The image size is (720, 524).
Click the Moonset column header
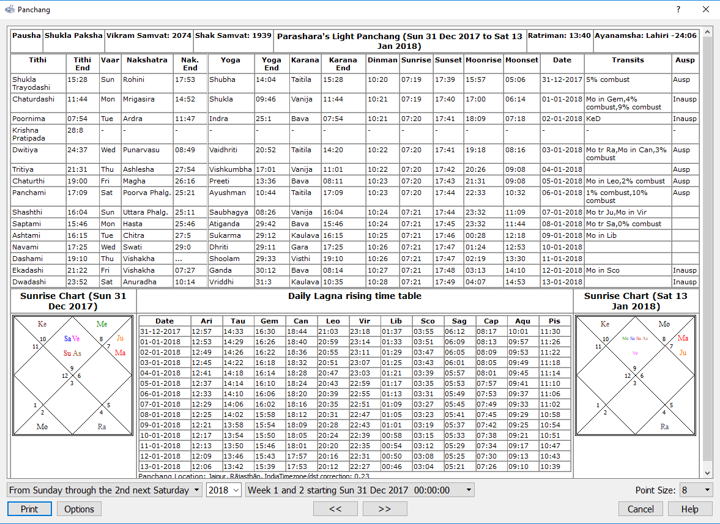(522, 64)
